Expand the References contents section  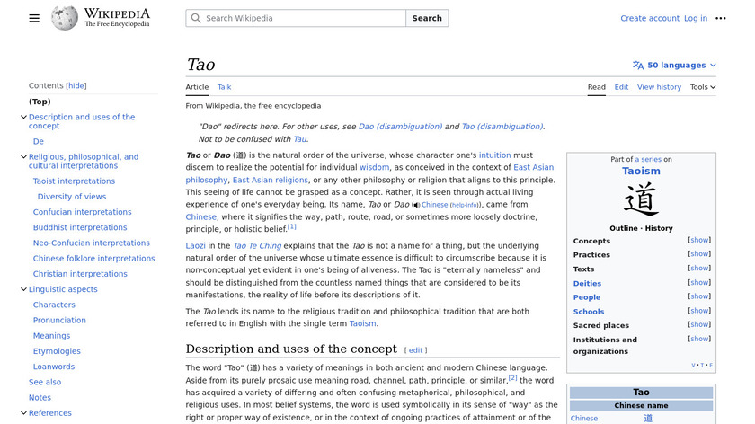point(23,413)
